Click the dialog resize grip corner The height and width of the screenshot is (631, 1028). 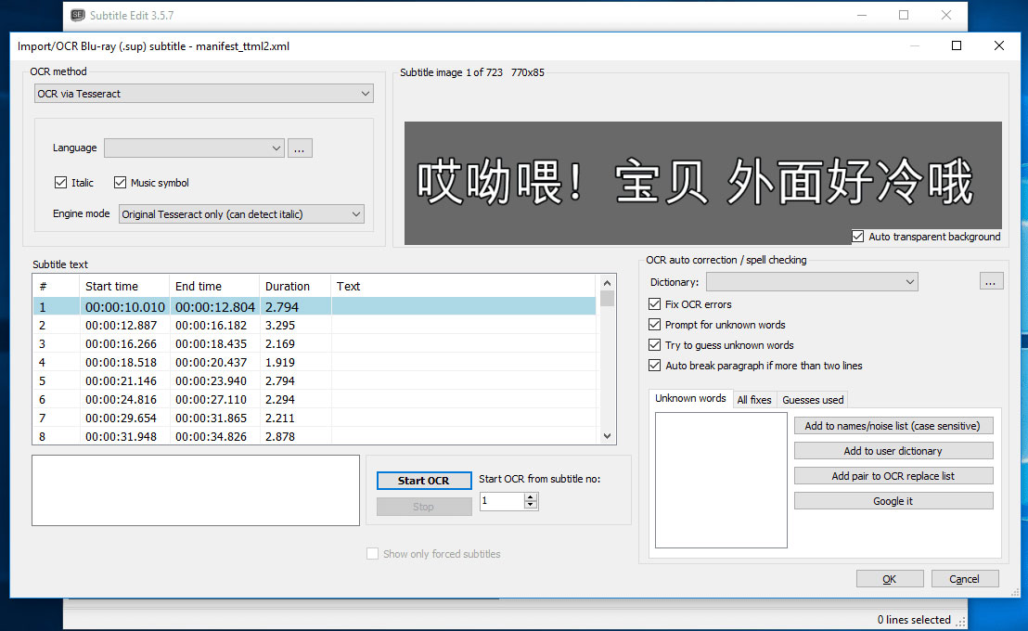tap(1015, 592)
